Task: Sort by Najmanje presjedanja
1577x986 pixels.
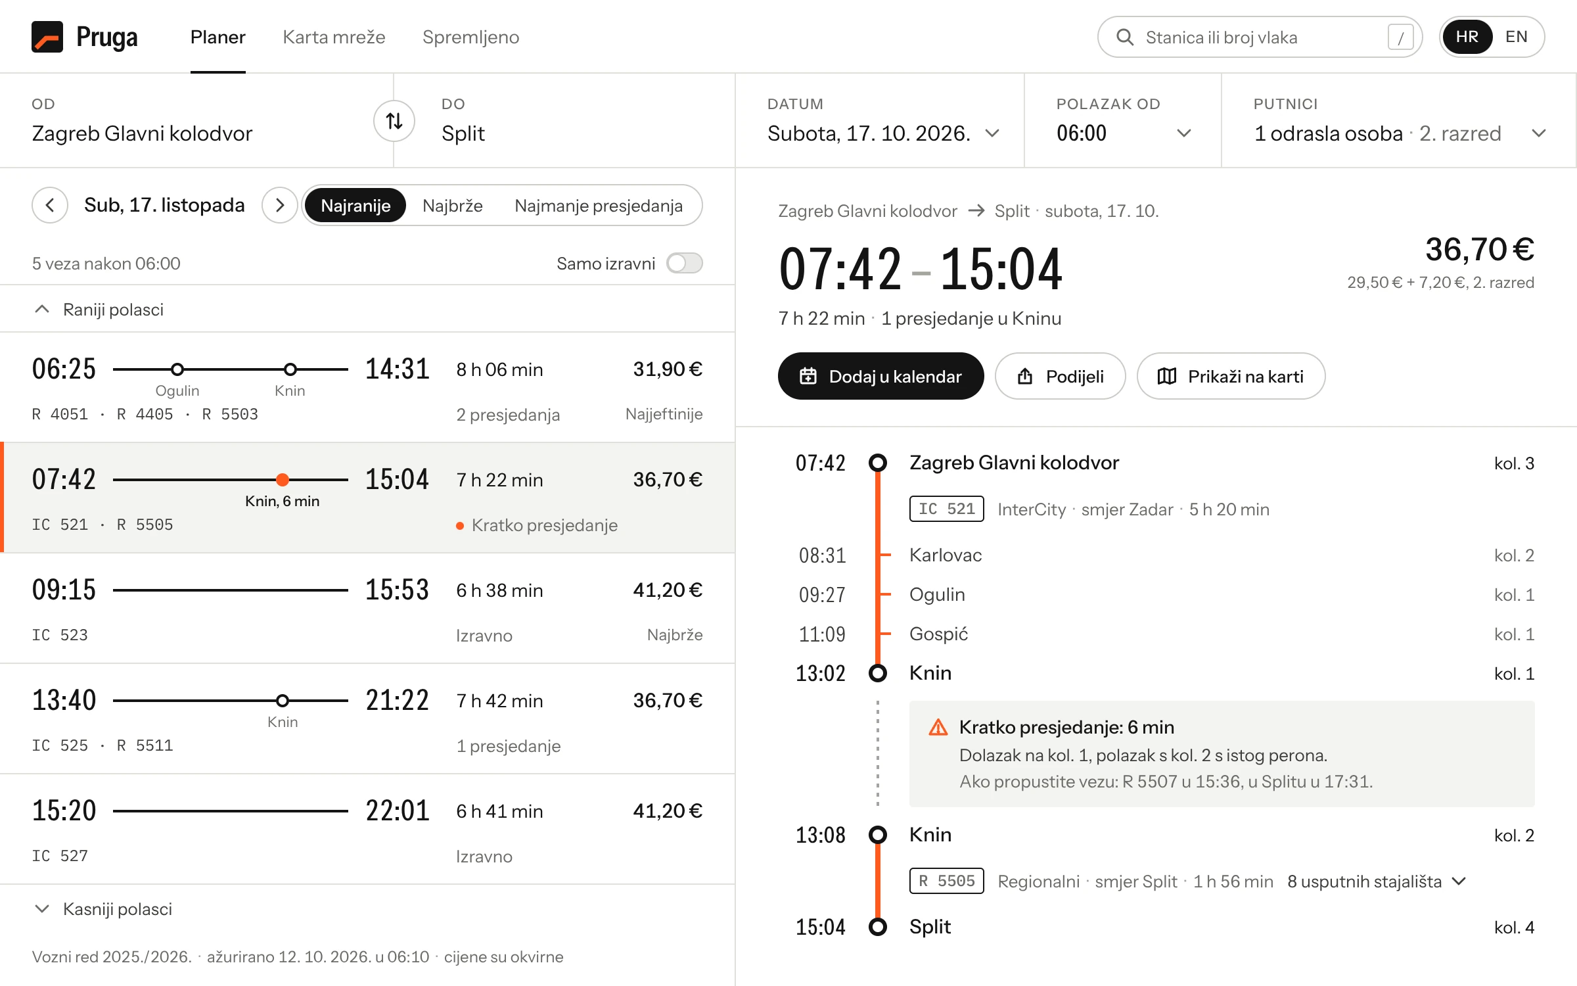Action: pos(599,205)
